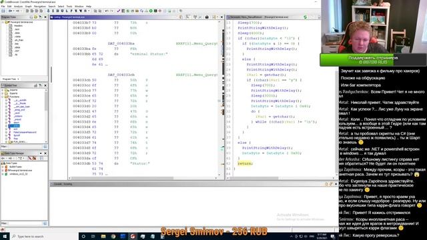Open the Select menu
The width and height of the screenshot is (427, 240).
(x=61, y=6)
